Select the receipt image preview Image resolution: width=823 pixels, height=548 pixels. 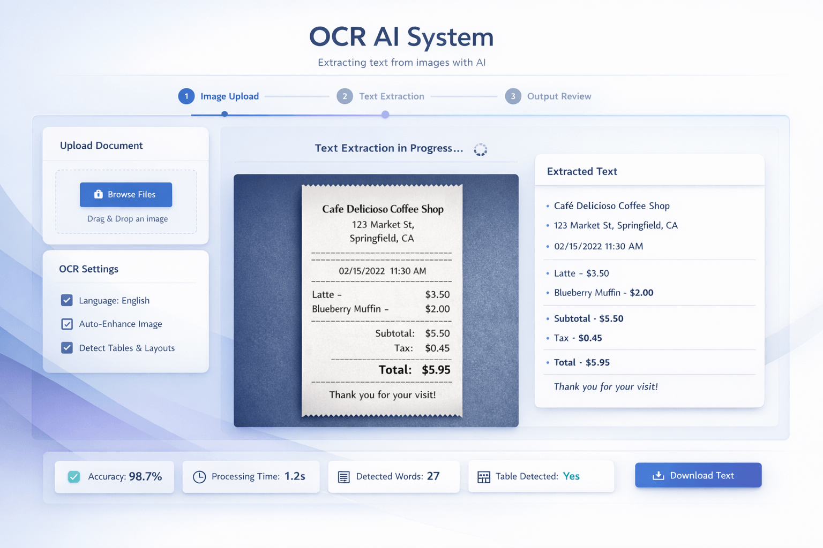pyautogui.click(x=376, y=300)
